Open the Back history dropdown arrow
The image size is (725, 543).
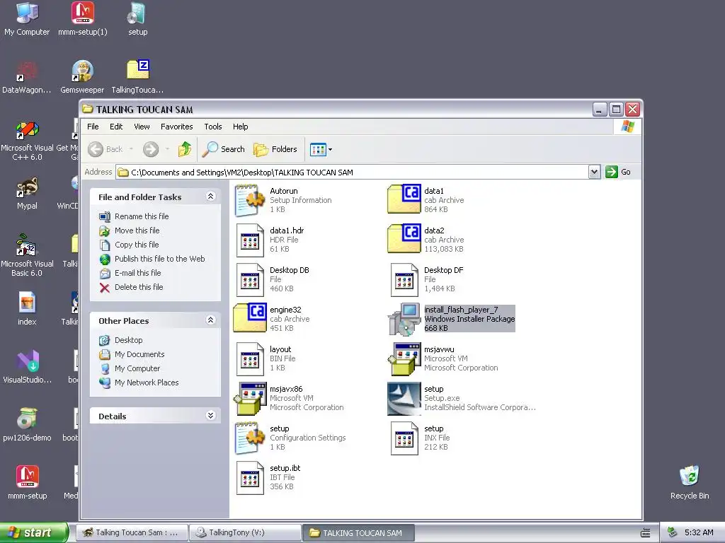coord(131,149)
